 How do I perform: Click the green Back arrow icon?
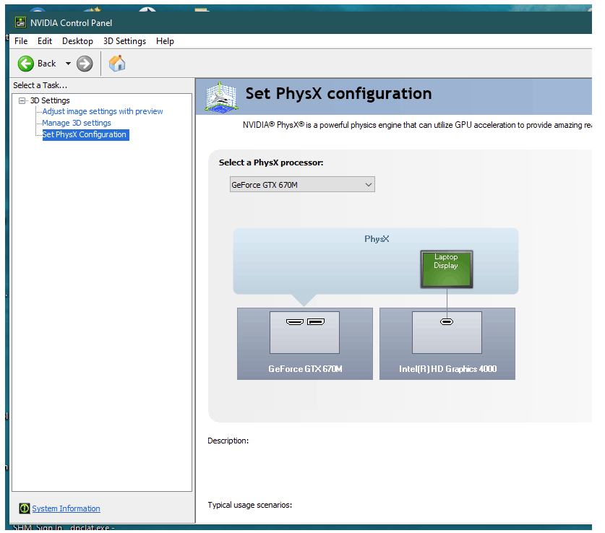[x=26, y=64]
